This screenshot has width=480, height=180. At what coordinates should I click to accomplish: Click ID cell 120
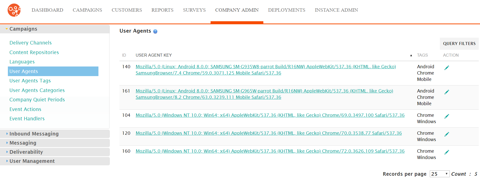pyautogui.click(x=126, y=133)
